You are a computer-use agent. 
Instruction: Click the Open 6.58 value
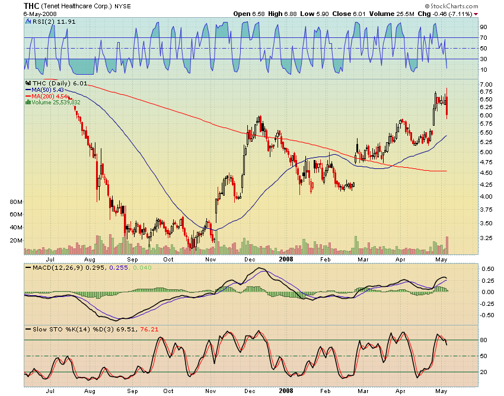click(249, 14)
